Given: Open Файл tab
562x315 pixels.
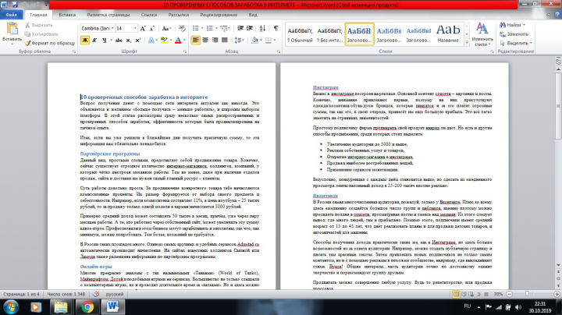Looking at the screenshot, I should click(x=12, y=15).
